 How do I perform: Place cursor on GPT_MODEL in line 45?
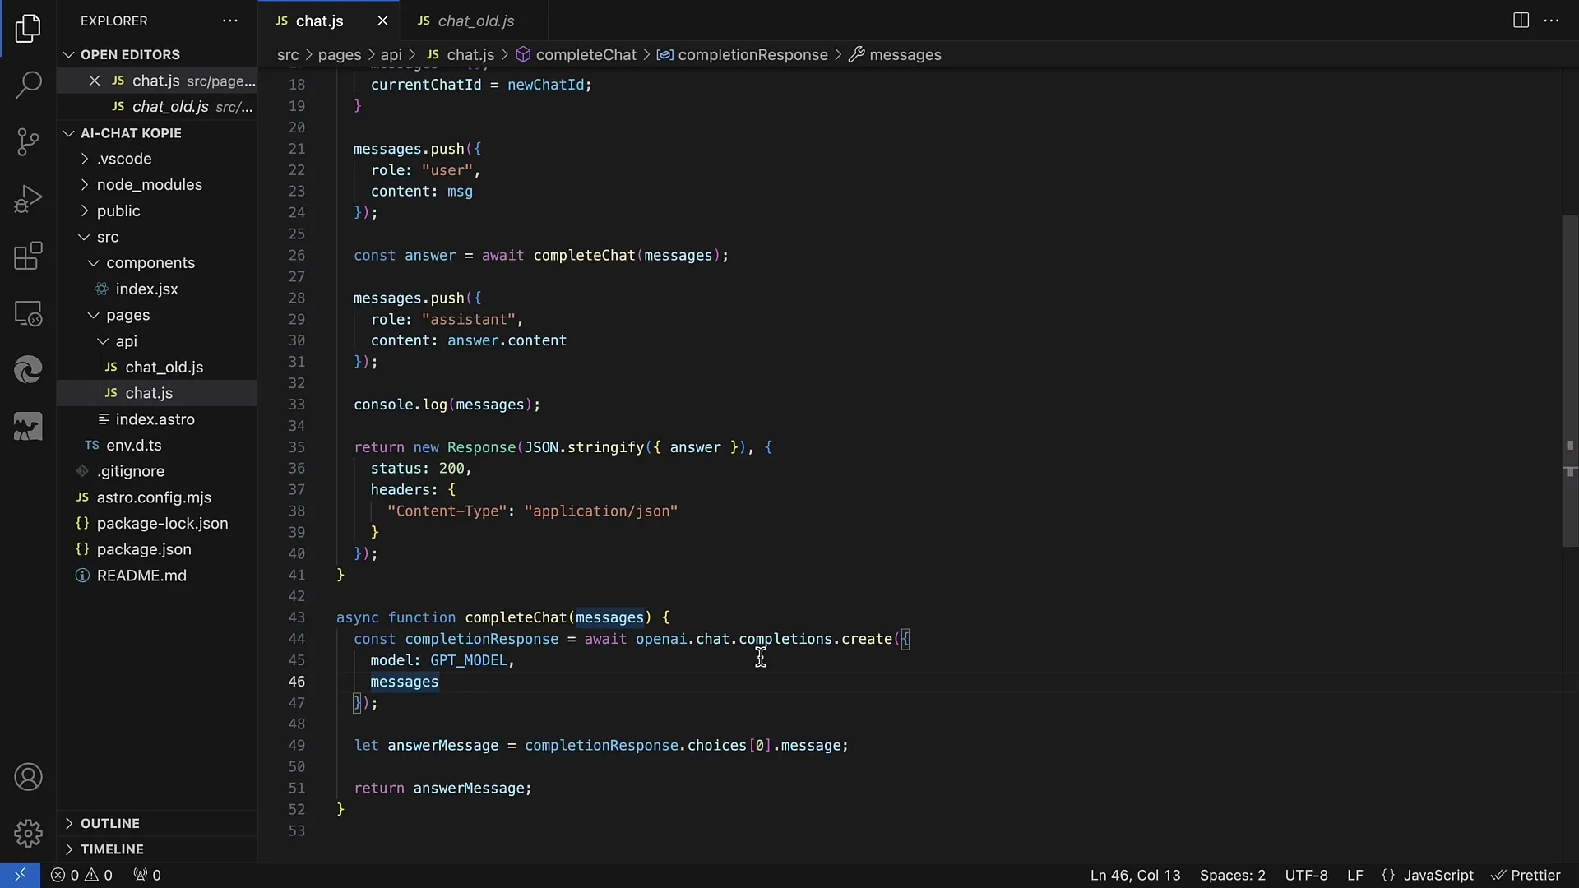(x=468, y=660)
